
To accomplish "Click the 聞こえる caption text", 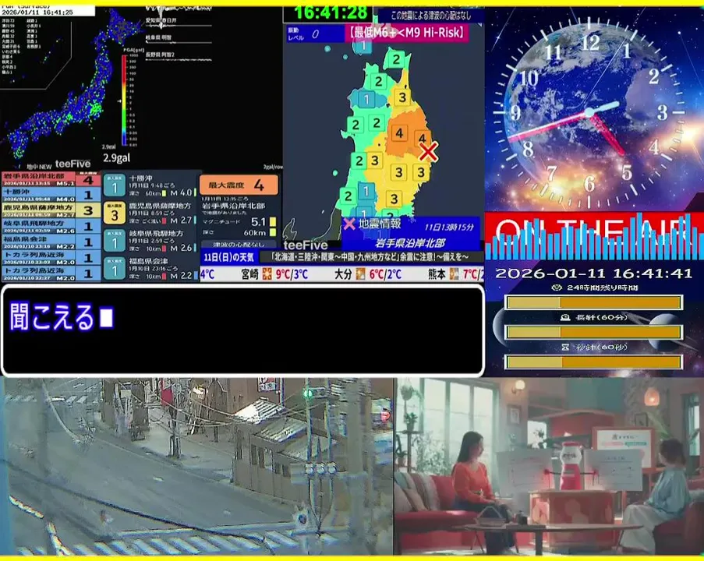I will click(51, 317).
